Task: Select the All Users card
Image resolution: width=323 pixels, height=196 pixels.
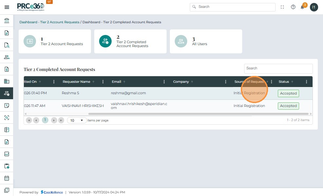Action: tap(206, 41)
